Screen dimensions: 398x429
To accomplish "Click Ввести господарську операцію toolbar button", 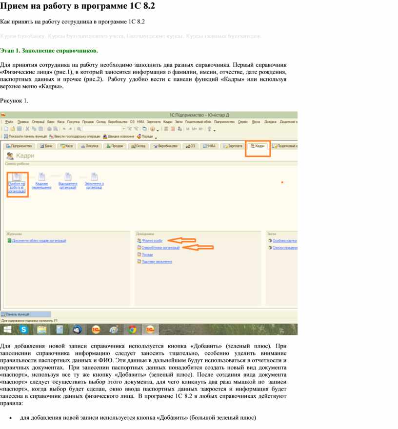I will click(75, 136).
